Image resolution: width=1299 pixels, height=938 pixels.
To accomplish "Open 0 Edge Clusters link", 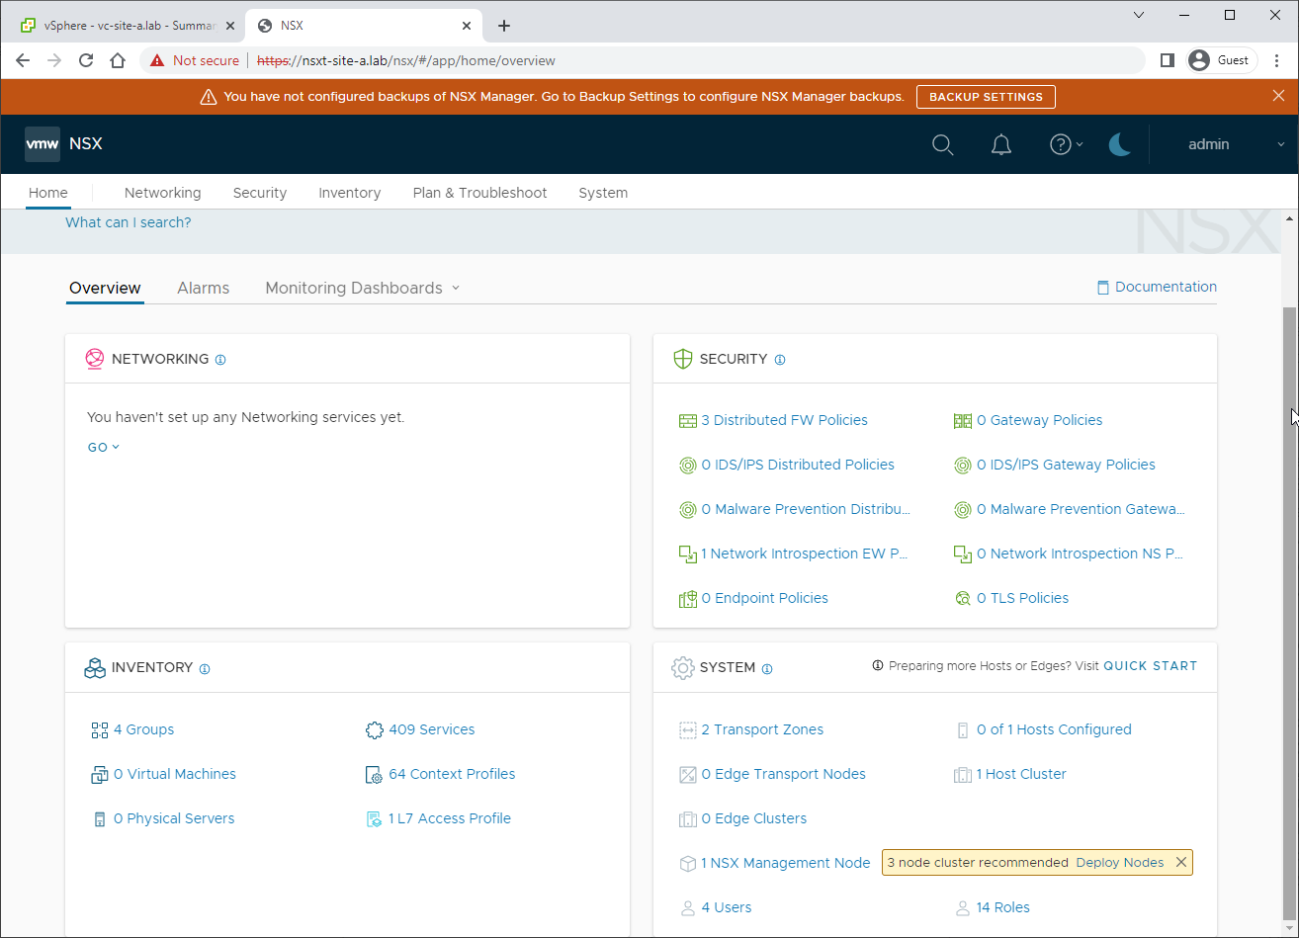I will pos(753,819).
